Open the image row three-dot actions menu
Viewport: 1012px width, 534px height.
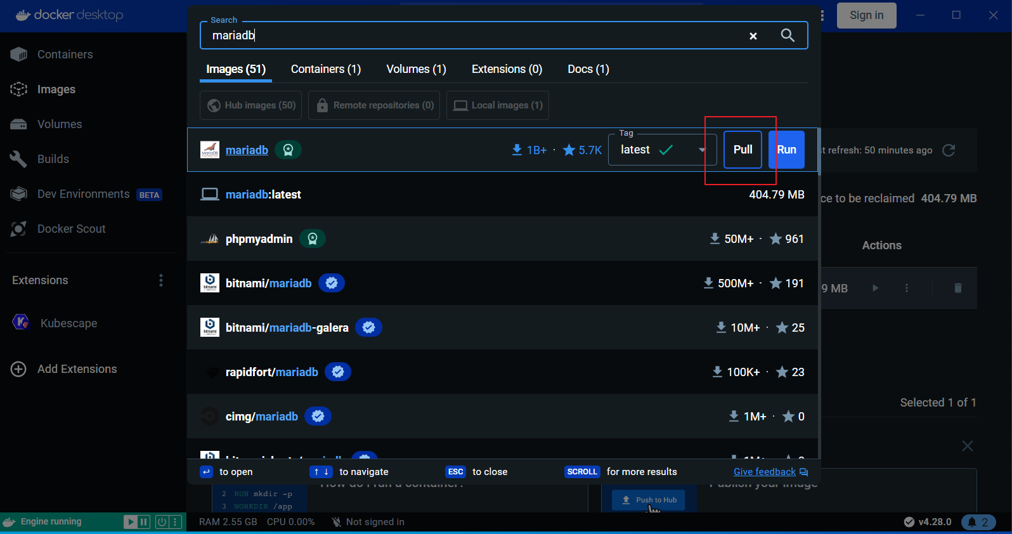pyautogui.click(x=907, y=288)
